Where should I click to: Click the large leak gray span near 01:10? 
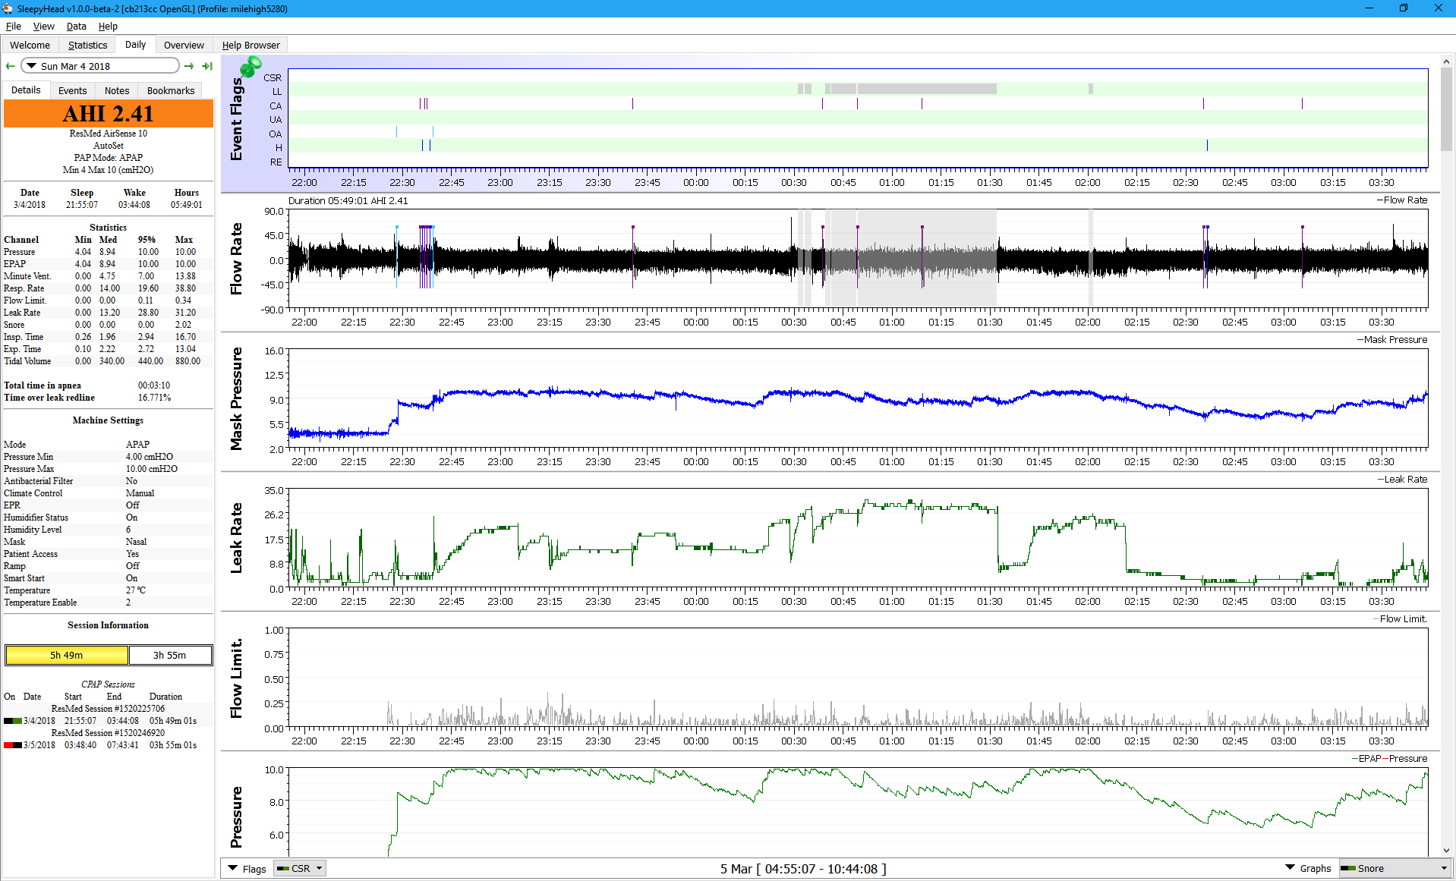click(x=926, y=89)
